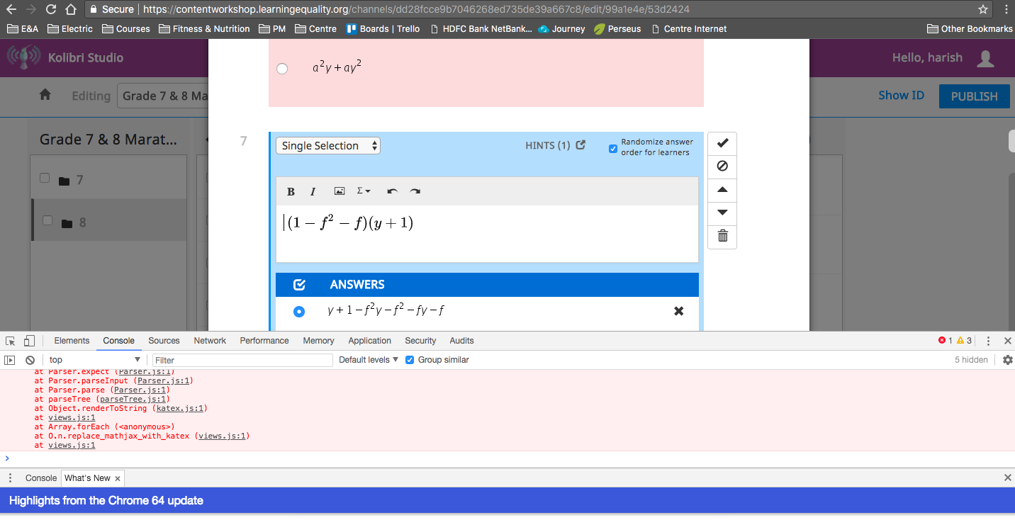Image resolution: width=1015 pixels, height=520 pixels.
Task: Open the Fitness & Nutrition bookmark folder
Action: [204, 29]
